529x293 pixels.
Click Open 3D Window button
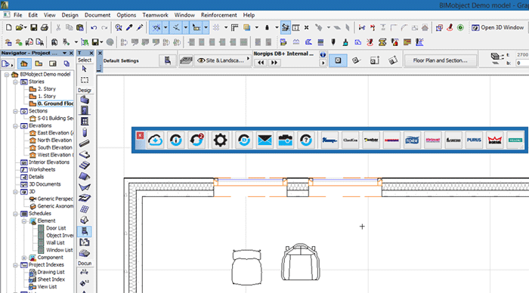pyautogui.click(x=497, y=28)
